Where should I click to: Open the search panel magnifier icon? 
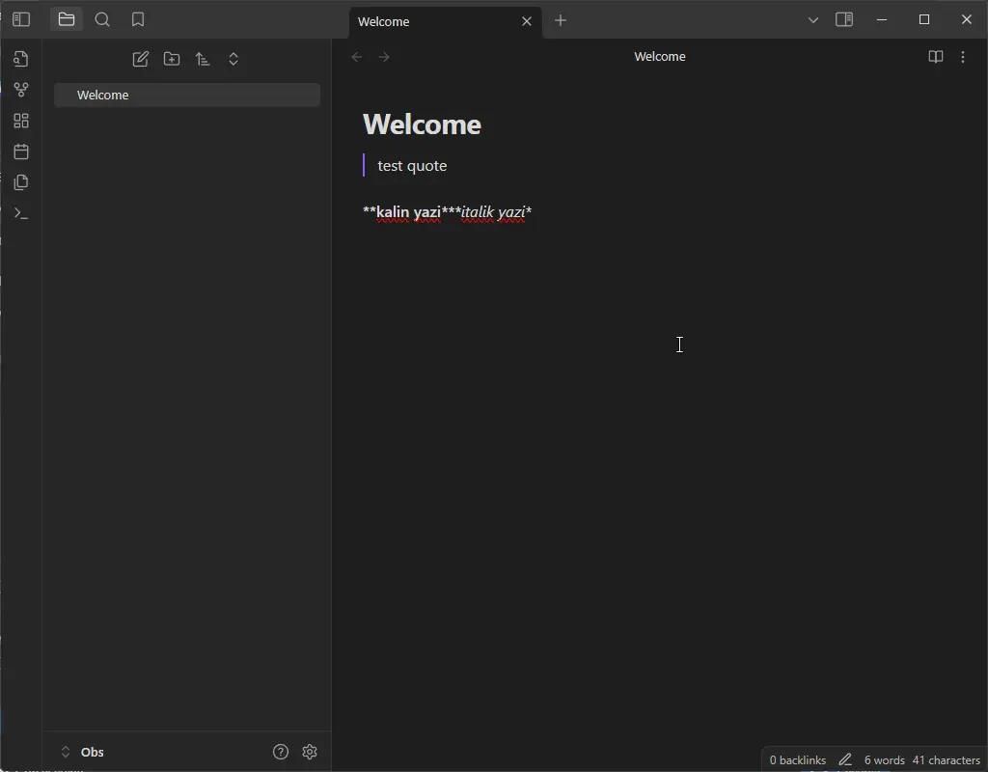pos(102,20)
